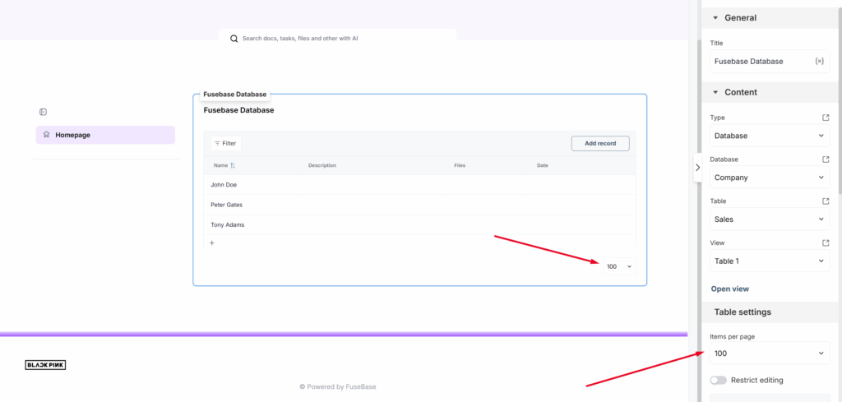
Task: Click the Add record button
Action: [x=600, y=144]
